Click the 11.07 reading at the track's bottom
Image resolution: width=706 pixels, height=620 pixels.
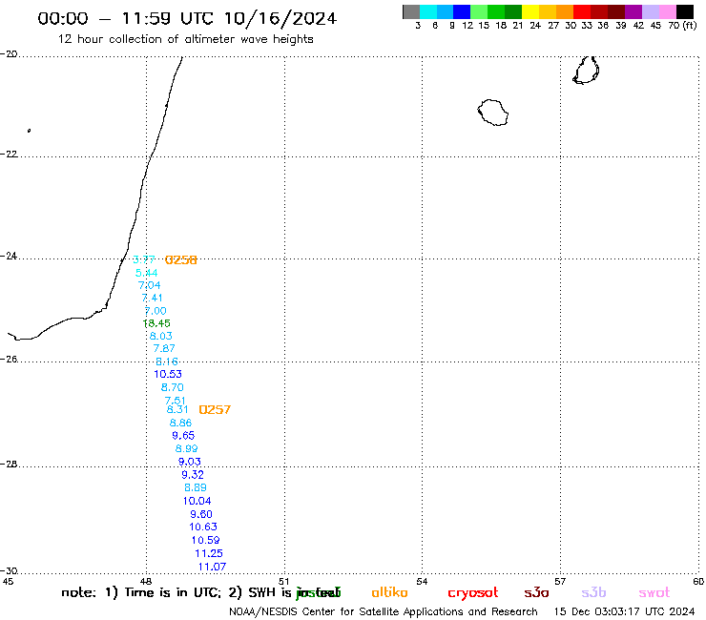[212, 567]
